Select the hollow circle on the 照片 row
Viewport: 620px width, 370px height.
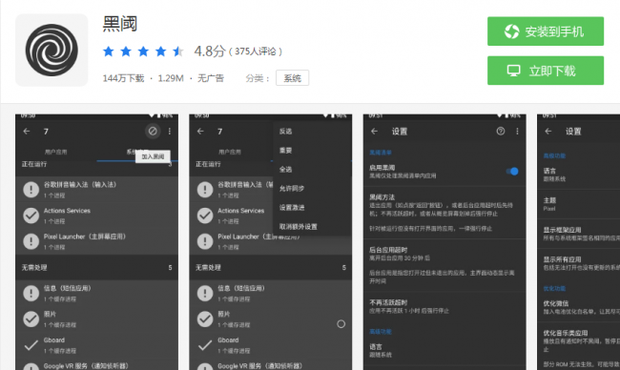[x=341, y=324]
